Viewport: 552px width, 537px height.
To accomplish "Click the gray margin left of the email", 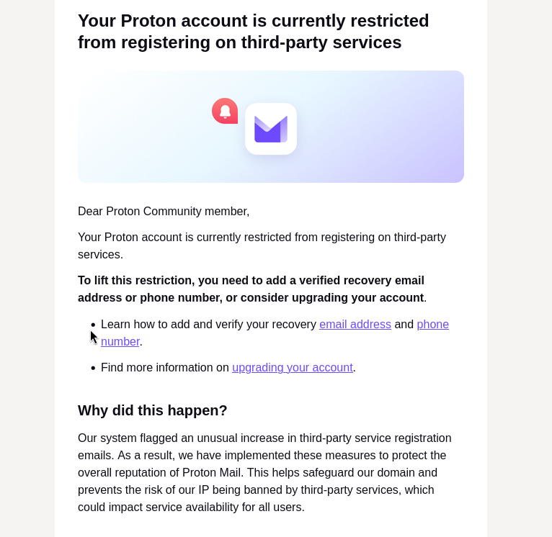I will click(x=27, y=268).
